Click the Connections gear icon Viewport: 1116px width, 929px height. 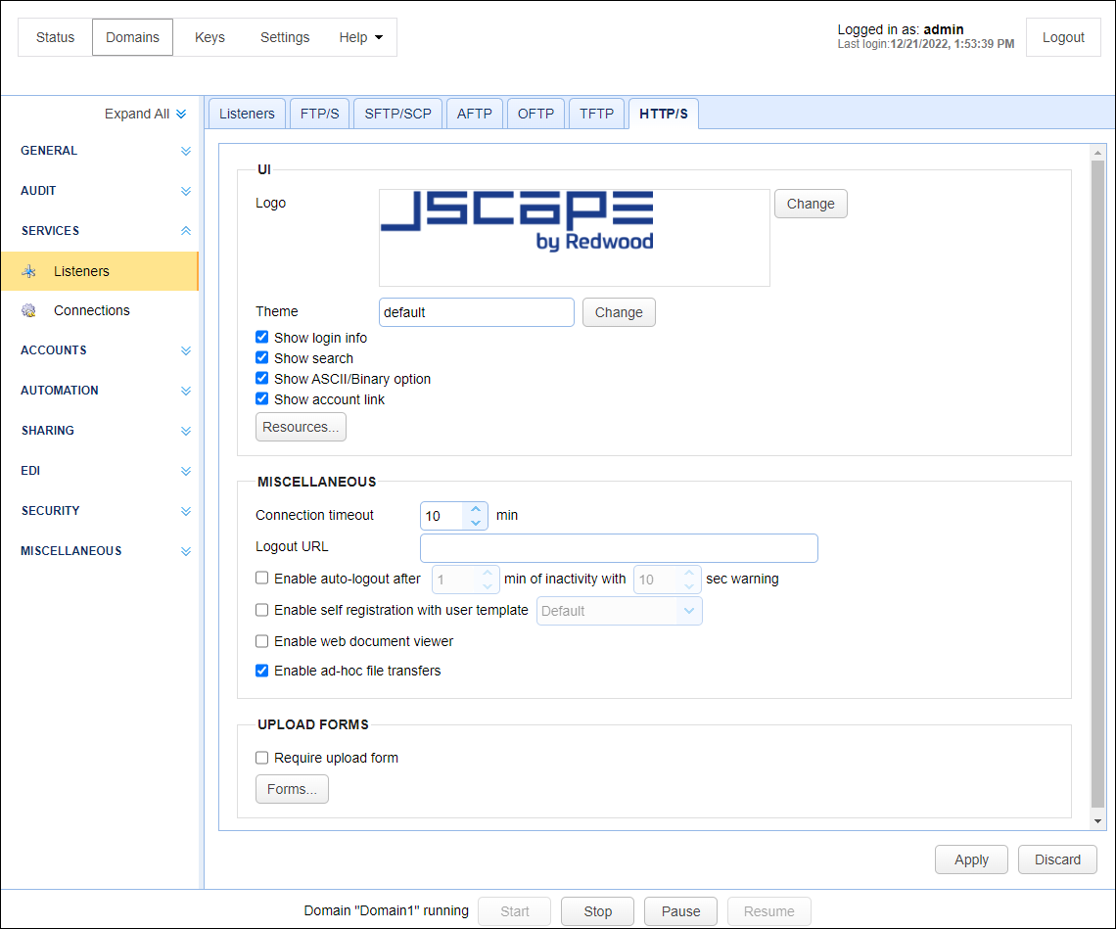[29, 310]
